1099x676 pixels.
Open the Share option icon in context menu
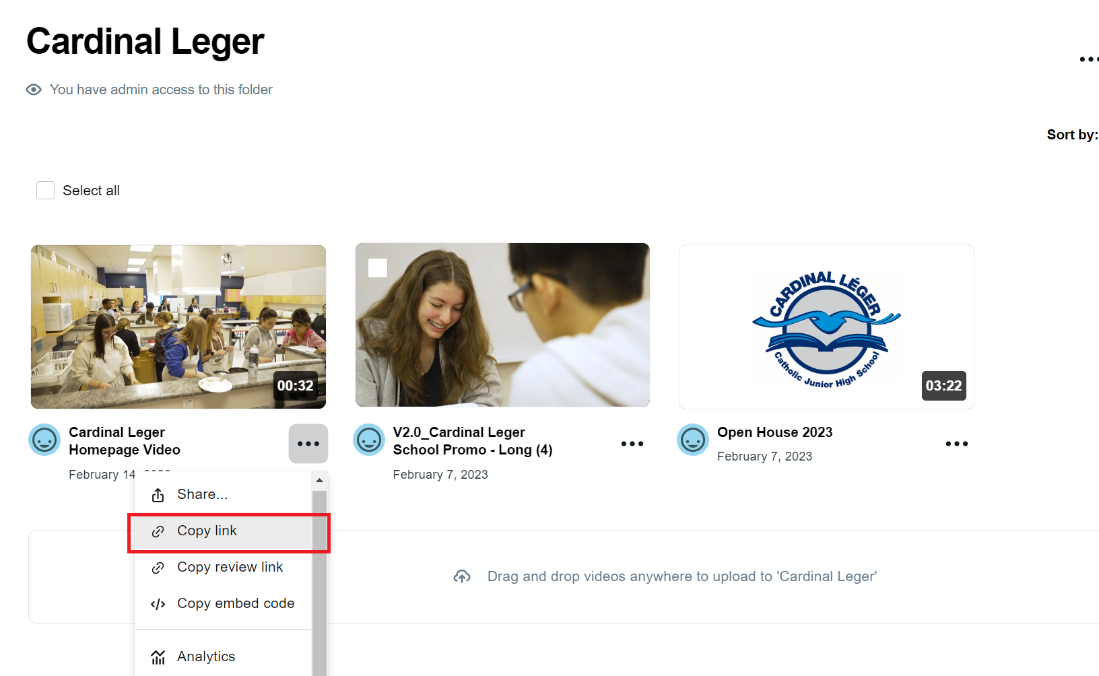[x=158, y=495]
